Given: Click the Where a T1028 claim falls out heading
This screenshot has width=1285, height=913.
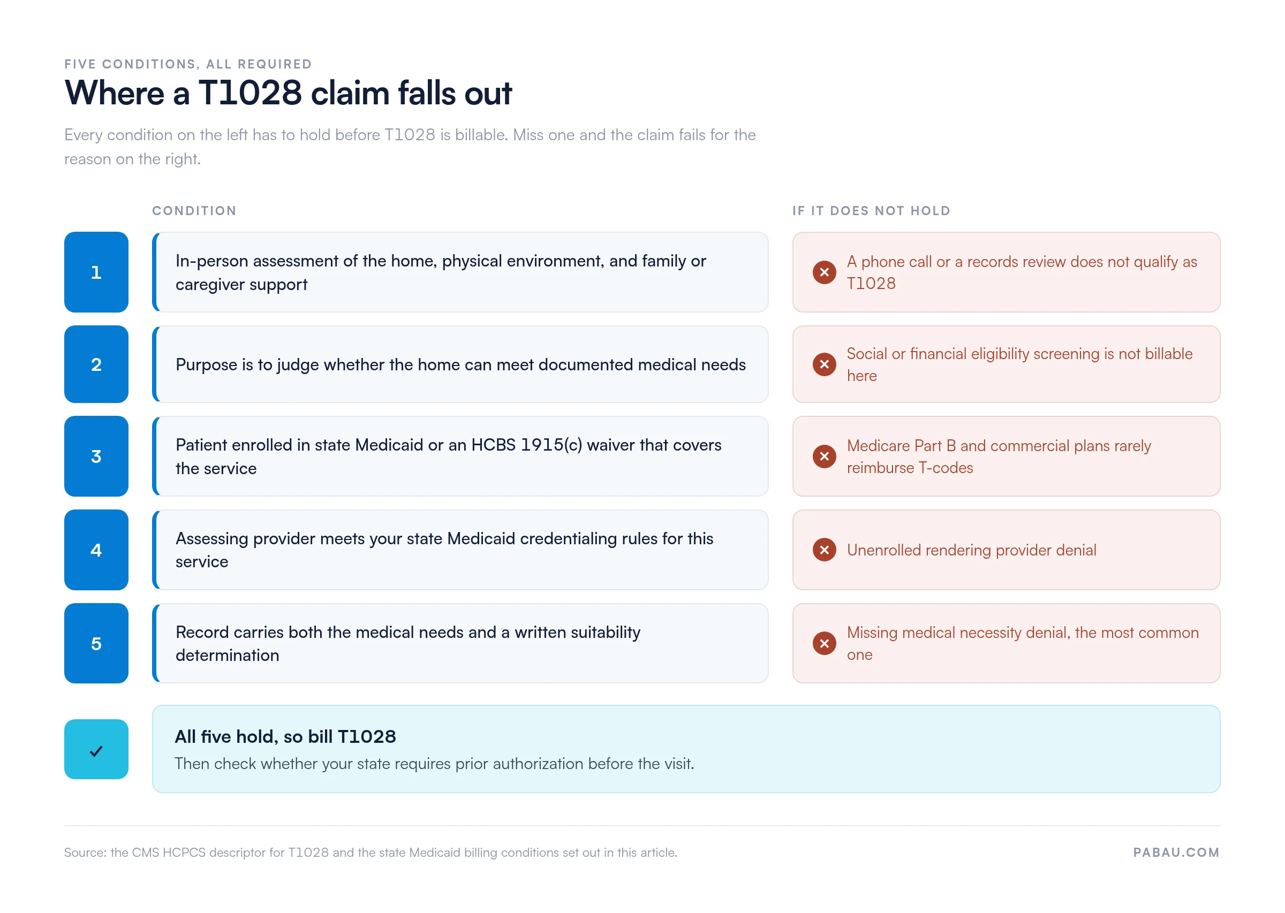Looking at the screenshot, I should coord(288,93).
